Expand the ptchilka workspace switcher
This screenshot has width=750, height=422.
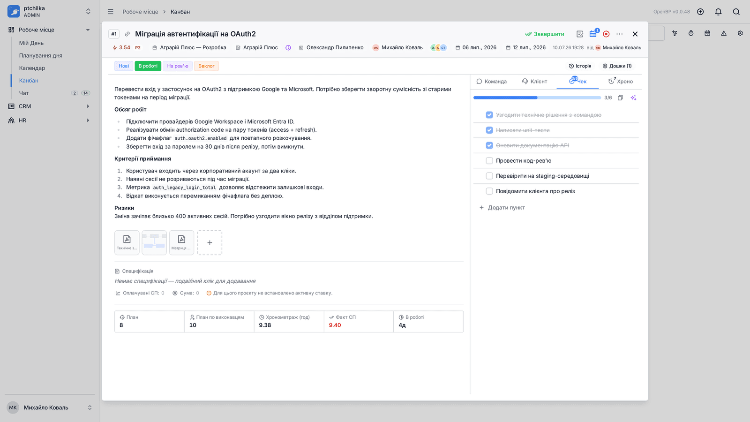click(88, 11)
